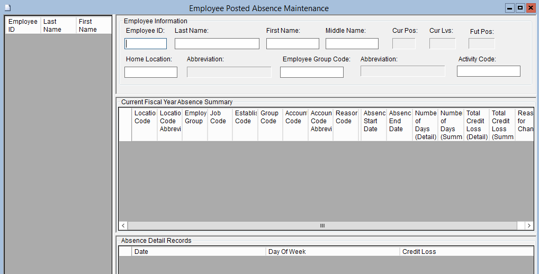
Task: Click the horizontal scrollbar thumb in summary grid
Action: tap(321, 226)
